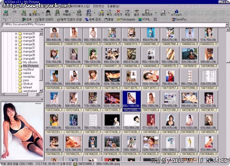The image size is (230, 166).
Task: Click the Move (이동) toolbar icon
Action: pyautogui.click(x=101, y=13)
